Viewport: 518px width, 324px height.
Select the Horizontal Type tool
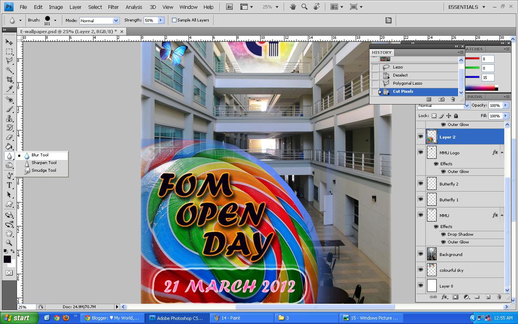click(9, 185)
